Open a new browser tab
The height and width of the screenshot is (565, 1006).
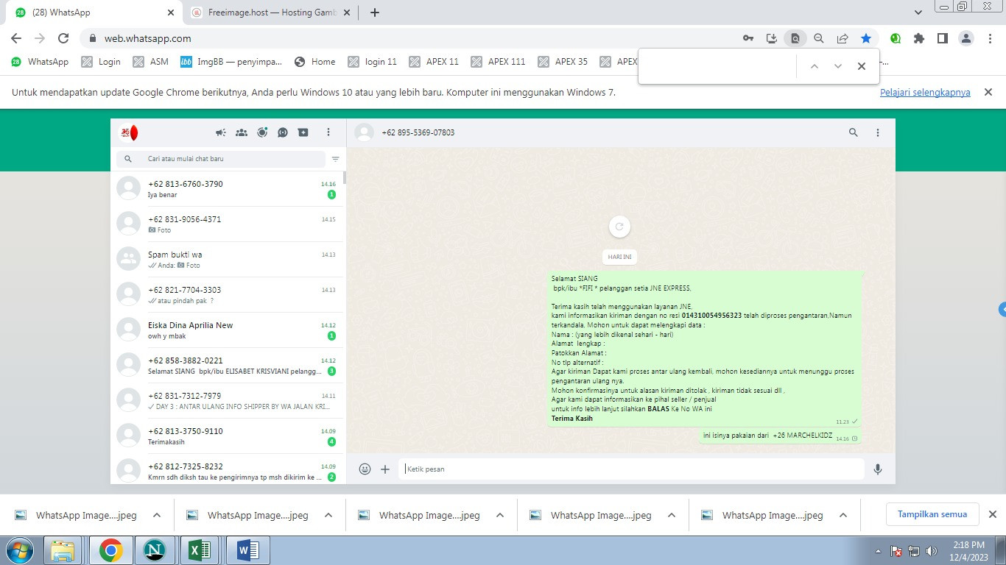tap(375, 13)
